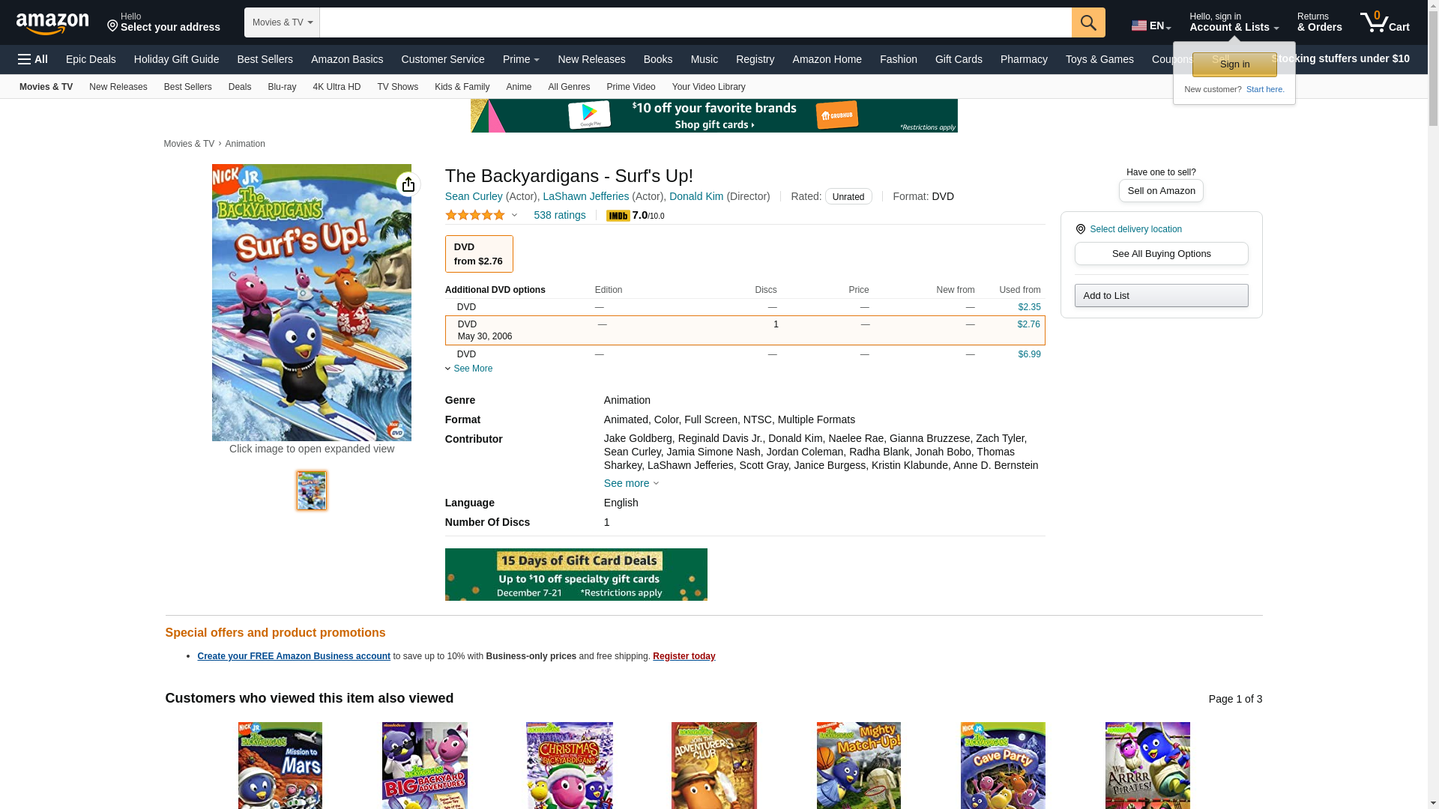Click the delivery location pin icon
Image resolution: width=1439 pixels, height=809 pixels.
click(1080, 229)
